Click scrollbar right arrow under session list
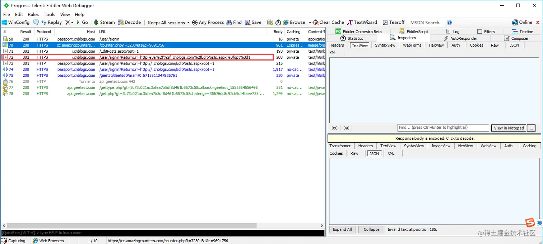Image resolution: width=543 pixels, height=244 pixels. (322, 226)
